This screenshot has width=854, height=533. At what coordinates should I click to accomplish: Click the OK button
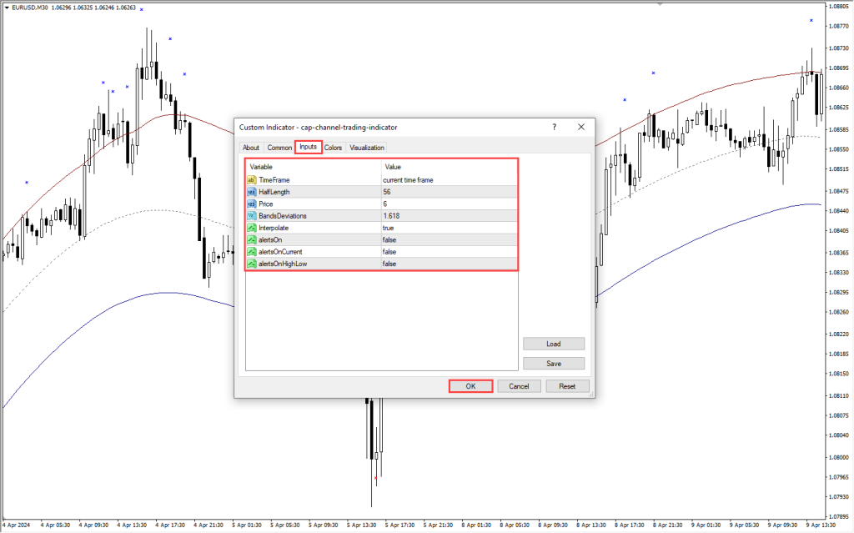coord(470,386)
